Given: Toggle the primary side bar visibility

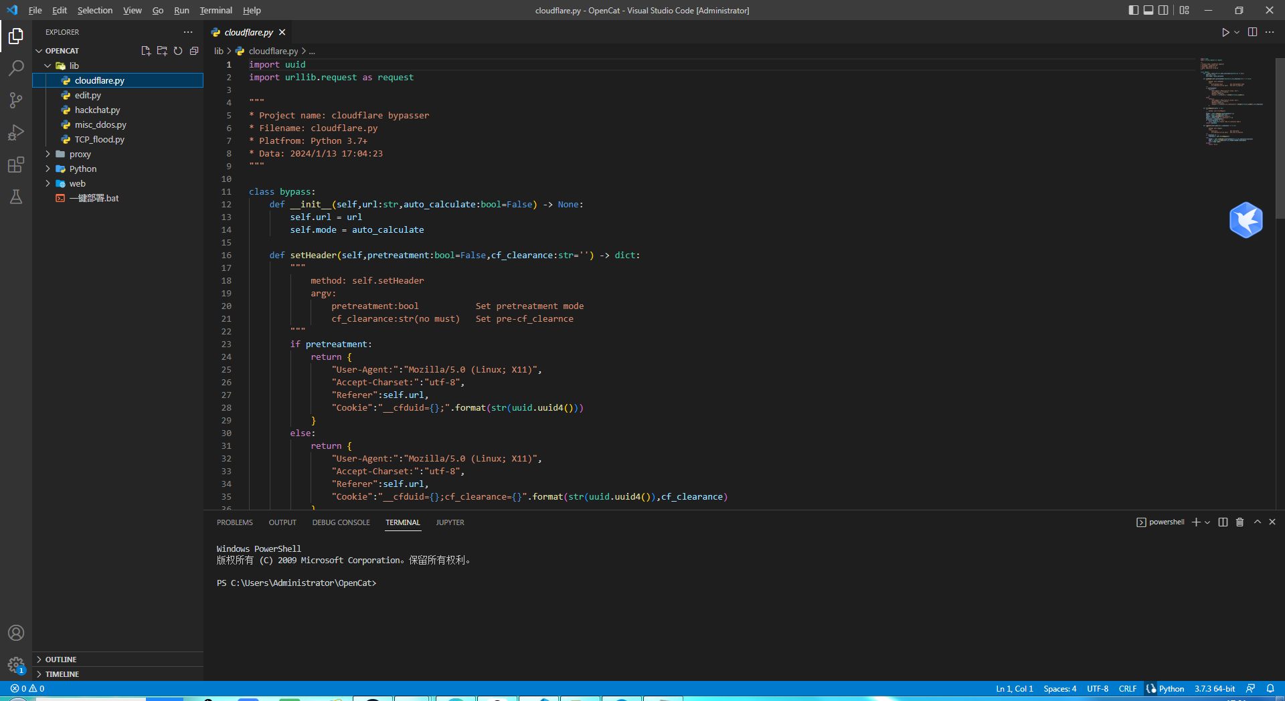Looking at the screenshot, I should point(1133,10).
